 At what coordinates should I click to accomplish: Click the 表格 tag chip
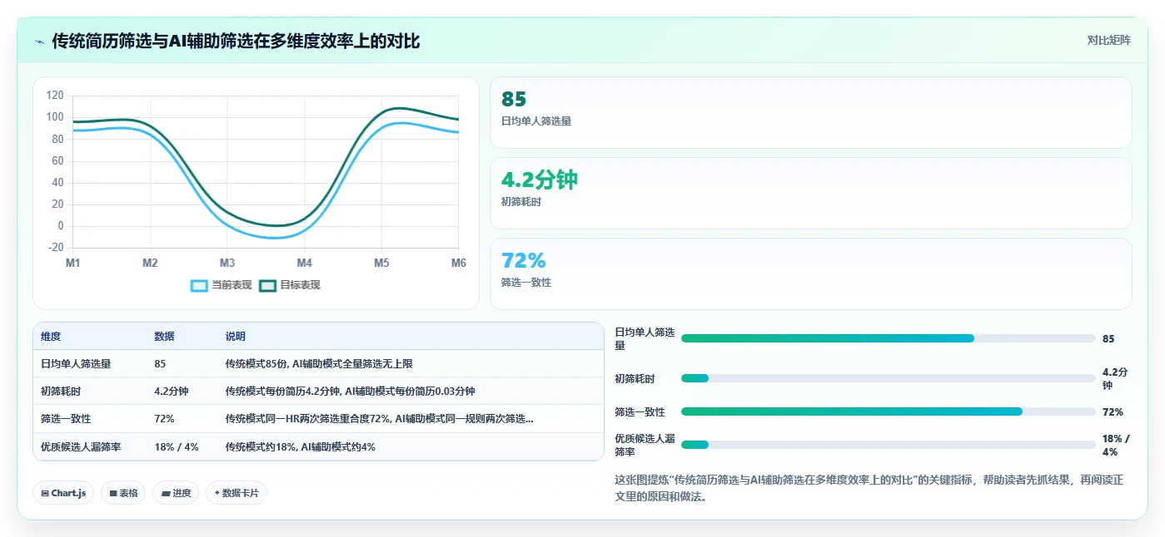pyautogui.click(x=123, y=493)
